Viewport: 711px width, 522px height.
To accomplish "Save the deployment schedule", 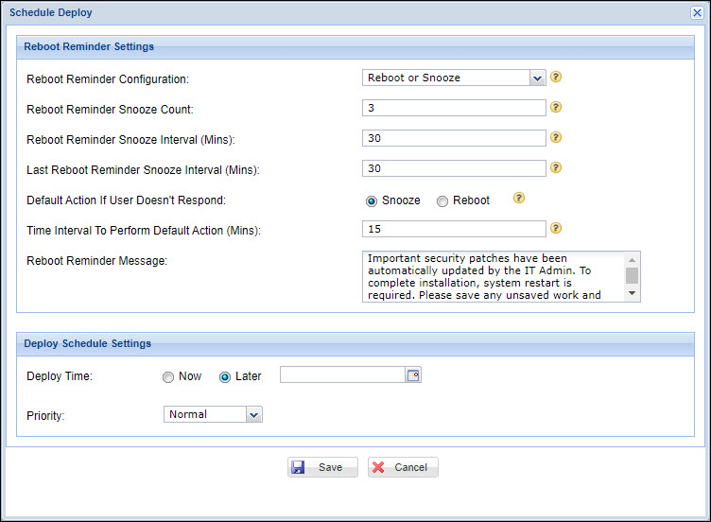I will click(x=322, y=467).
